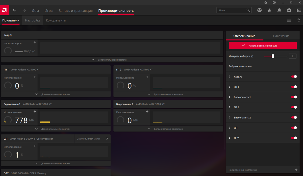The height and width of the screenshot is (176, 303).
Task: Open settings gear icon
Action: coord(289,10)
